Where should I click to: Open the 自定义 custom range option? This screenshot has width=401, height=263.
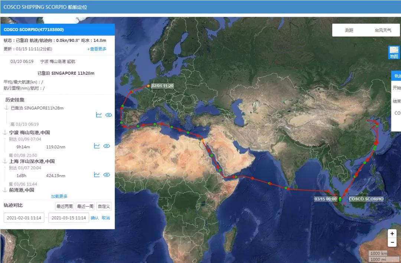pos(104,206)
